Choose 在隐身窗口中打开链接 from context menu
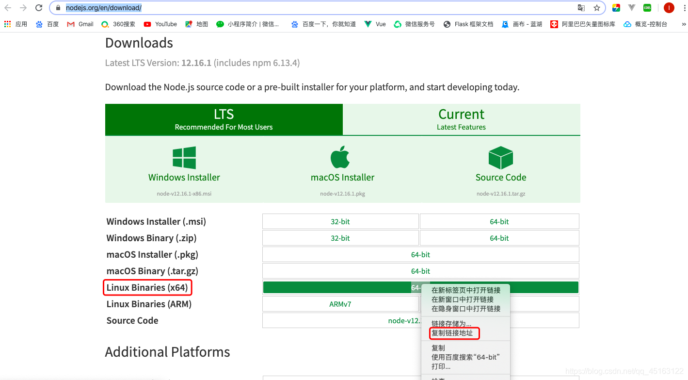Image resolution: width=688 pixels, height=380 pixels. click(x=465, y=309)
